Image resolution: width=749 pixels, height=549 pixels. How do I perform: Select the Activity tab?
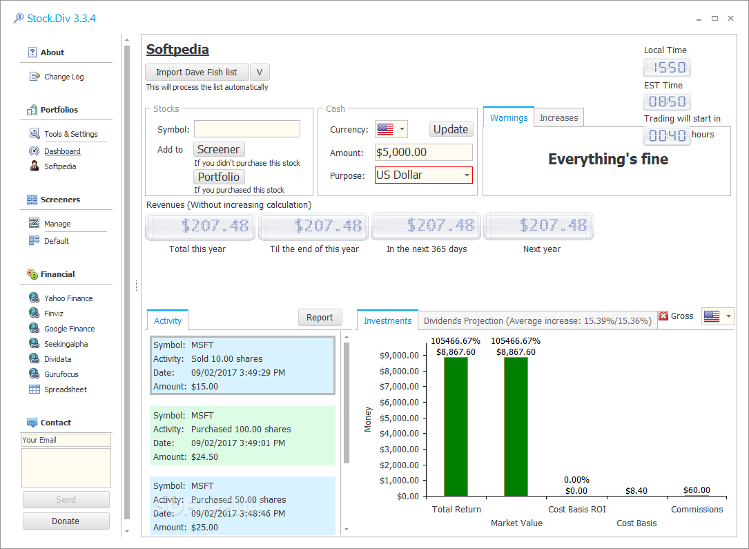click(x=168, y=320)
